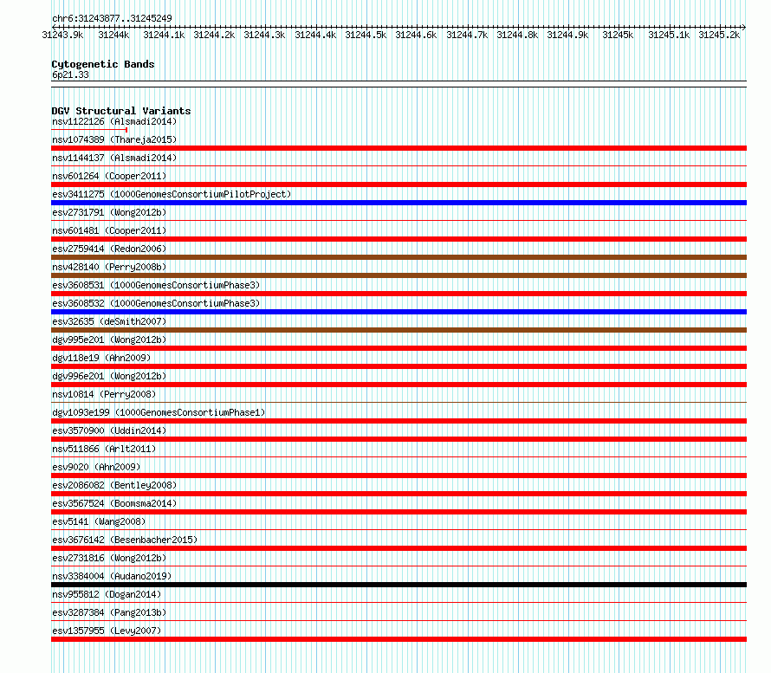Click the nsv601481 (Cooper2011) label
Screen dimensions: 771x673
(109, 230)
